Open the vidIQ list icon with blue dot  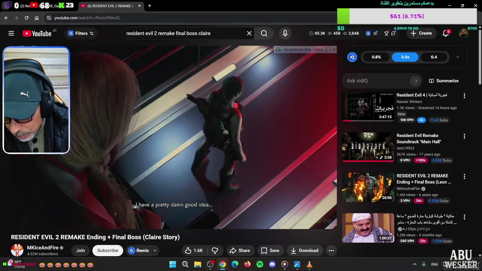(x=375, y=33)
